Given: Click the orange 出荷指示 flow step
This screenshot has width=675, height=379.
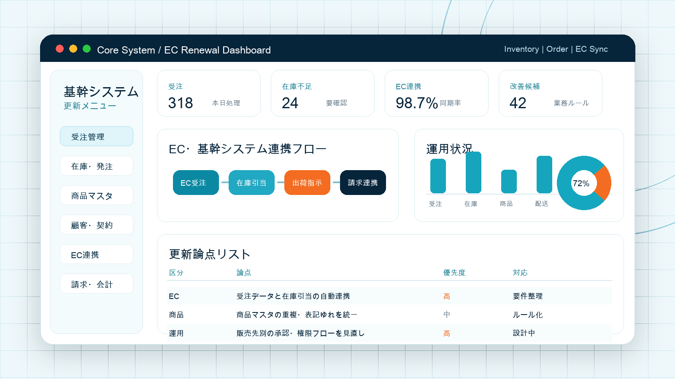Looking at the screenshot, I should coord(307,183).
